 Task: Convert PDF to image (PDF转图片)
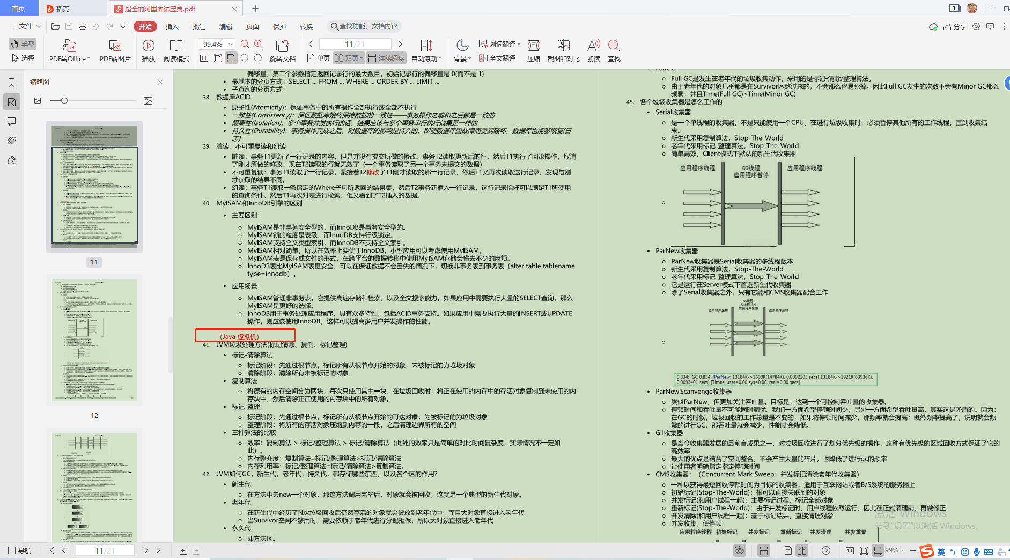(x=115, y=51)
